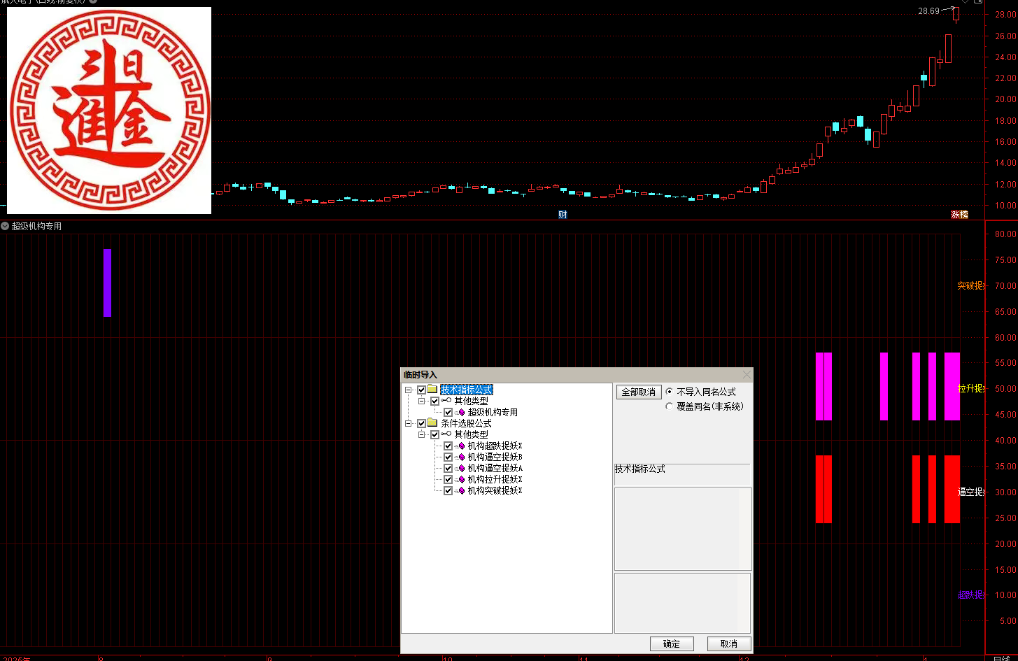Click the 超级机构专用 indicator panel title
The height and width of the screenshot is (661, 1018).
click(36, 226)
